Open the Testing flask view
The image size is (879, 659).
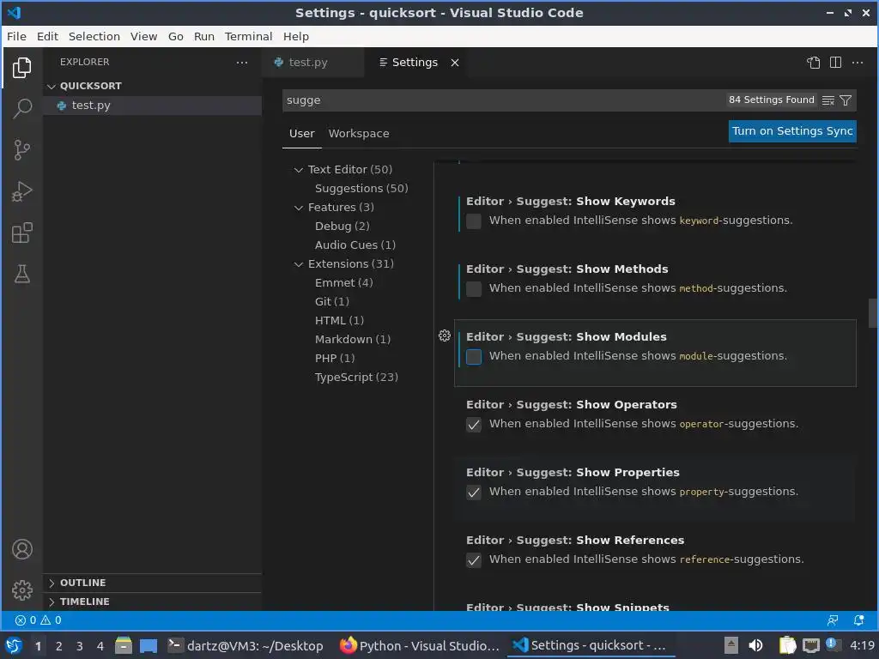pos(21,274)
